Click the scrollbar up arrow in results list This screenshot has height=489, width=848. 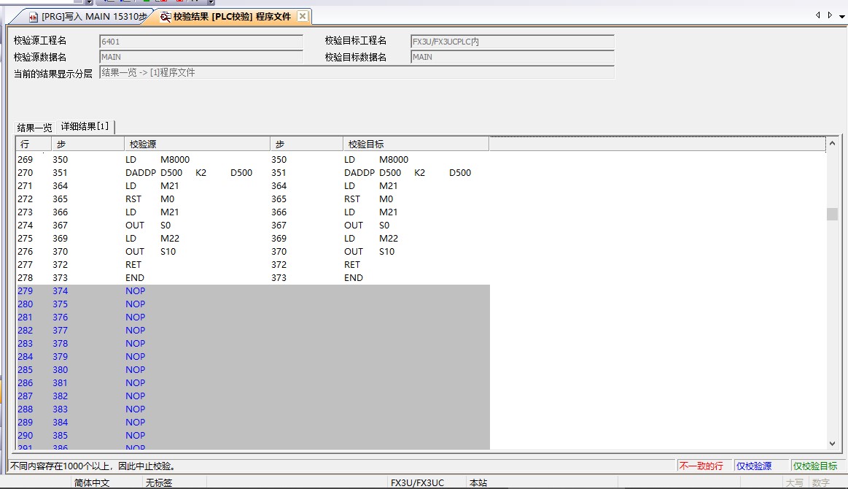(833, 145)
